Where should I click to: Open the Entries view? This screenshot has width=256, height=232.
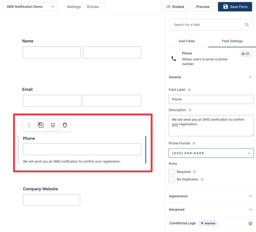93,7
